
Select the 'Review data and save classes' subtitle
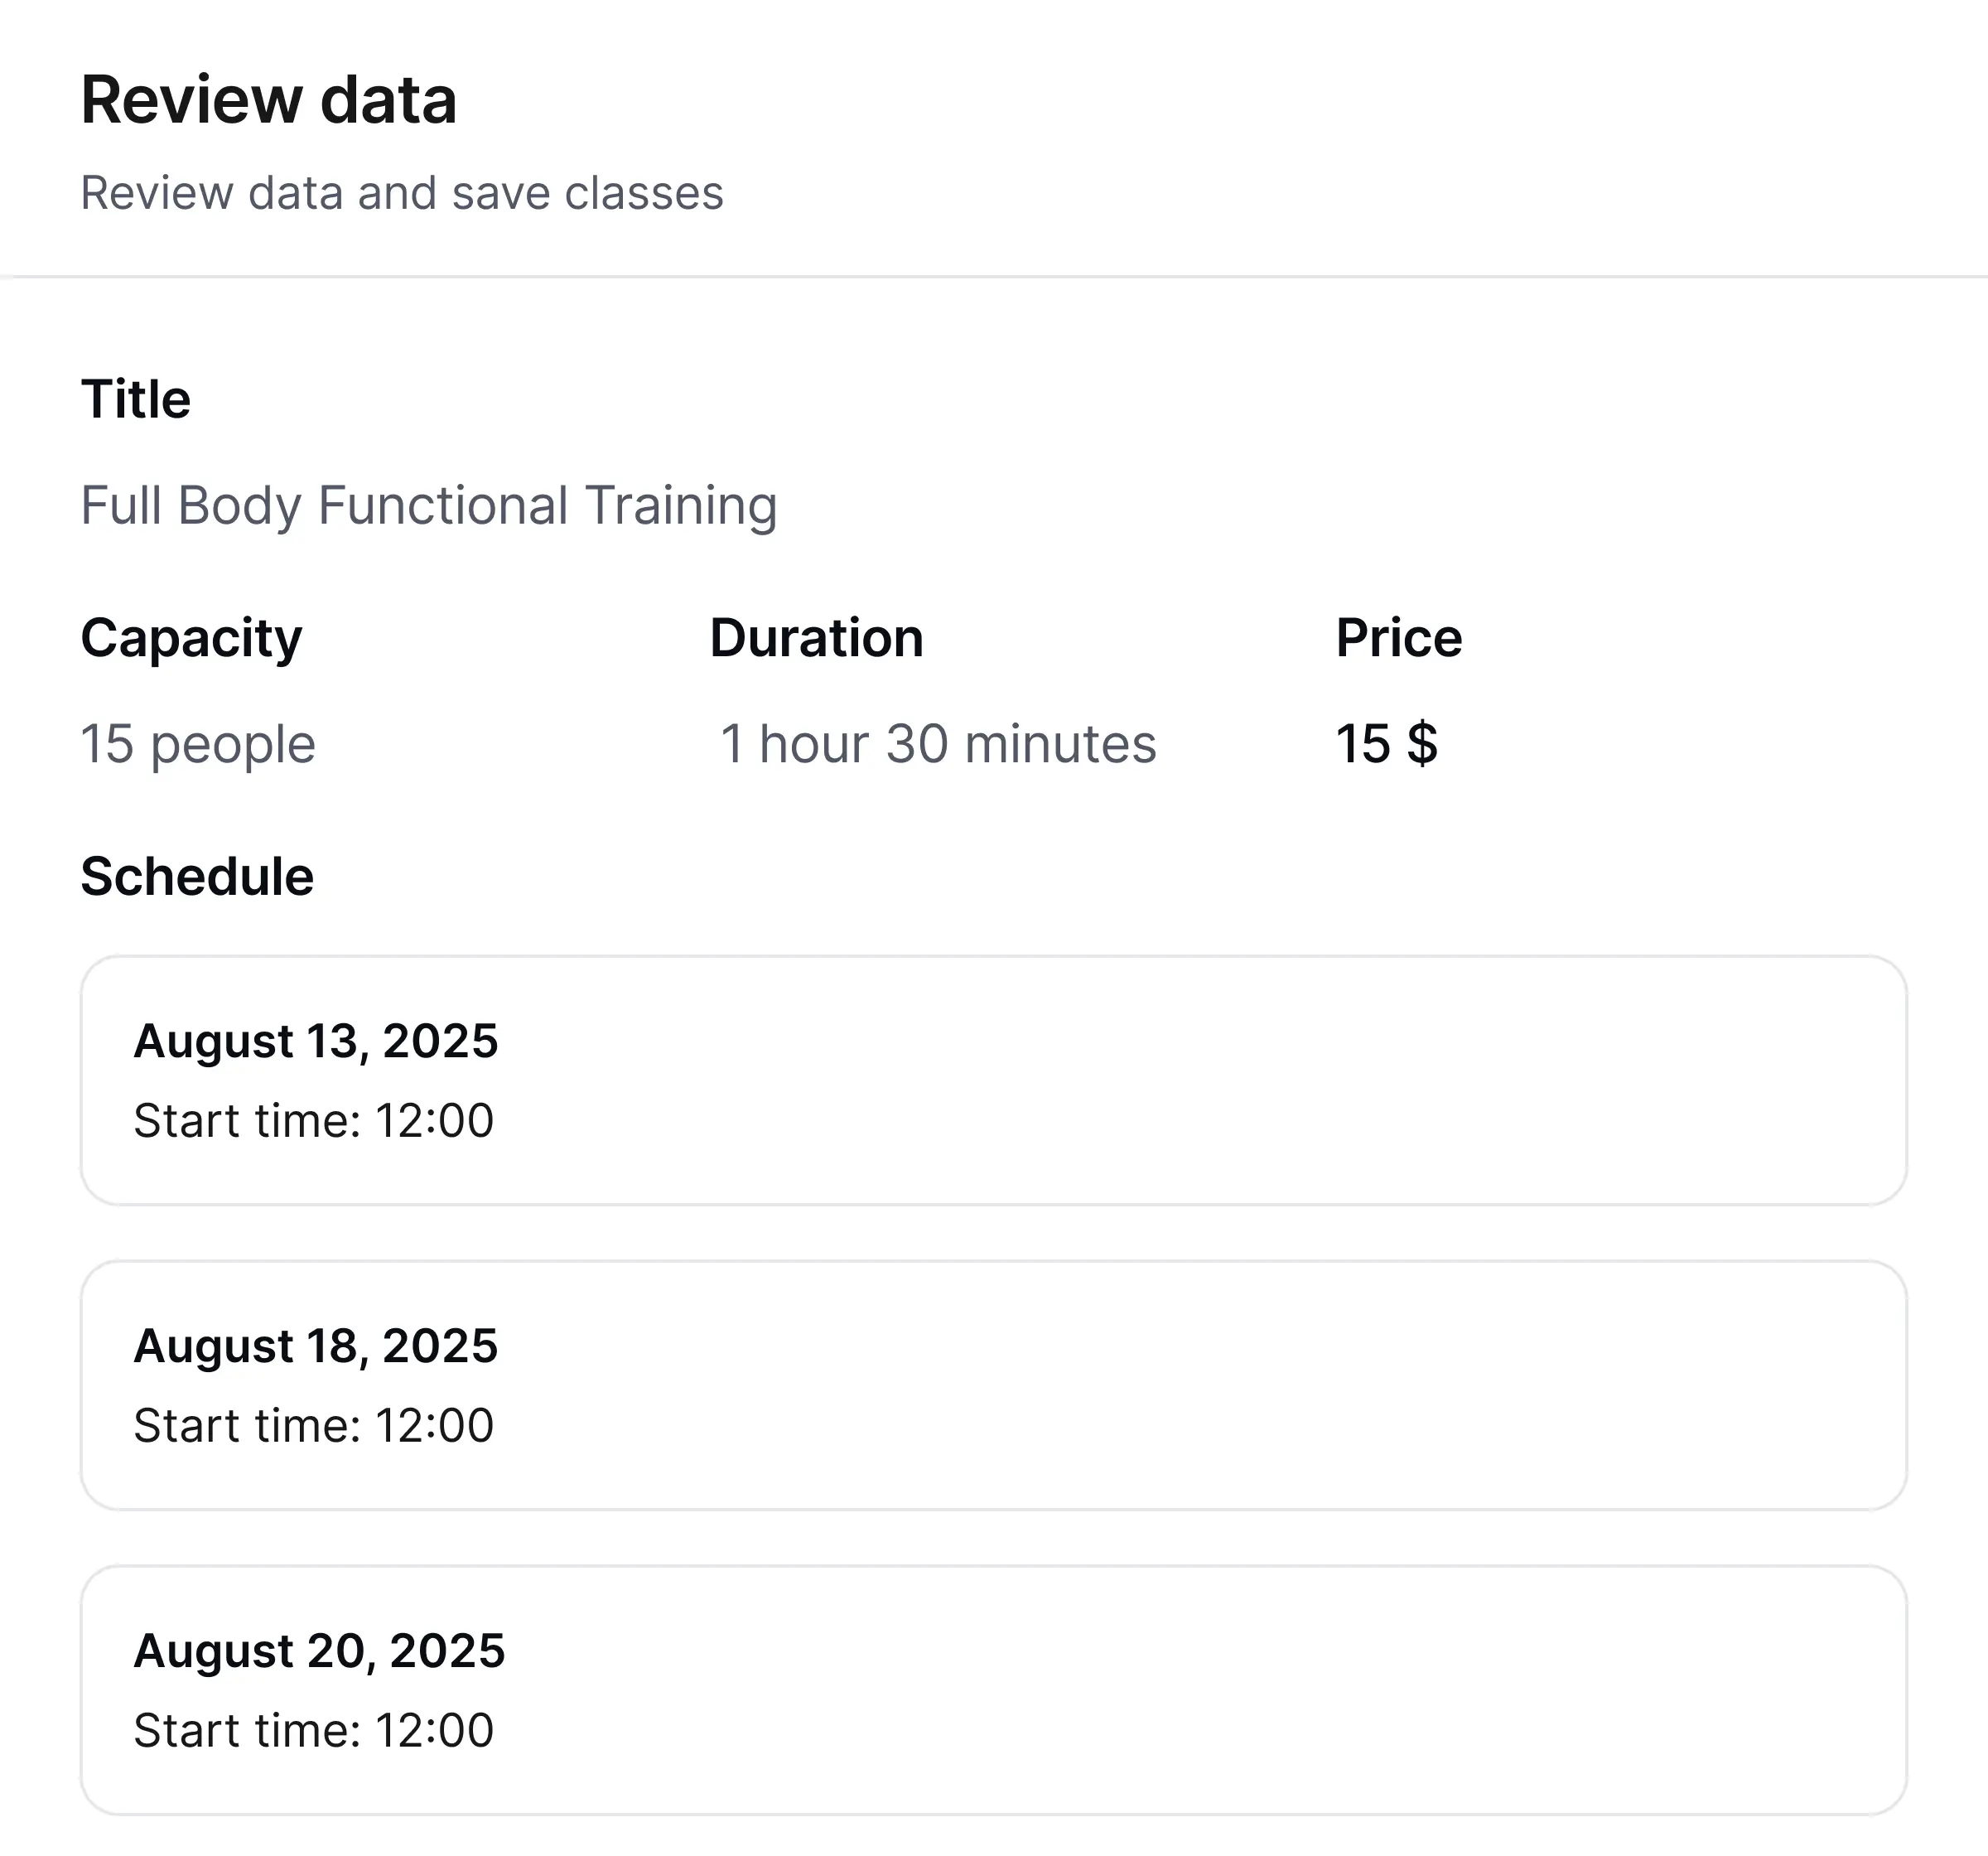coord(402,193)
